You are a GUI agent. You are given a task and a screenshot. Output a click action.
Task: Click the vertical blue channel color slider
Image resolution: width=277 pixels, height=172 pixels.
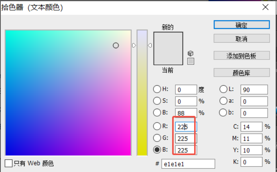[x=142, y=93]
